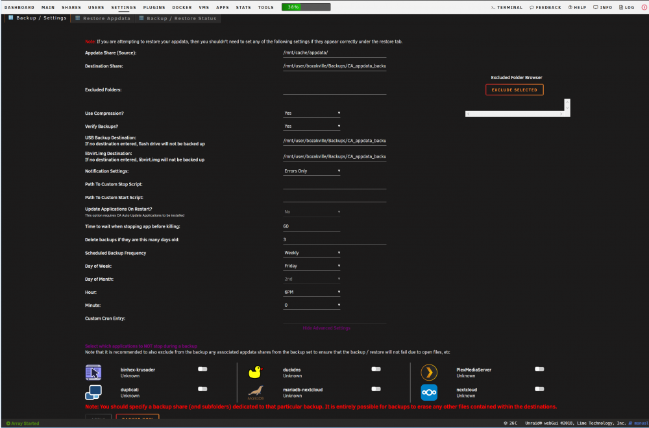Click the duplicati app icon
The height and width of the screenshot is (428, 649).
(x=93, y=392)
